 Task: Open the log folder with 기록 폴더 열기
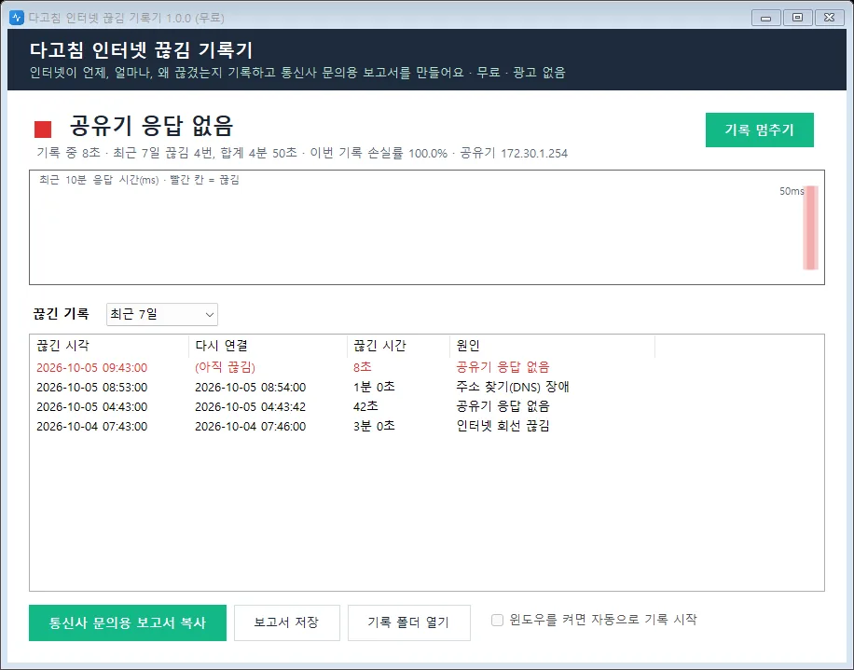click(x=409, y=622)
